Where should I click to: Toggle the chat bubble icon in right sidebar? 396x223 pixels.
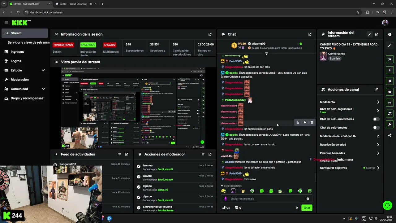(390, 92)
